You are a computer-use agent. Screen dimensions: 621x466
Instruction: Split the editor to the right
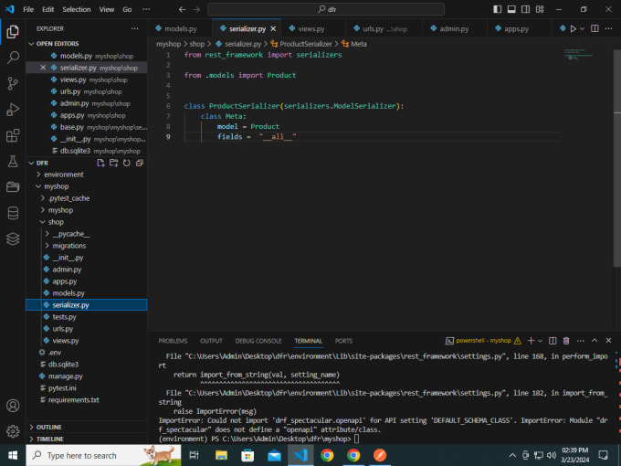pyautogui.click(x=595, y=28)
